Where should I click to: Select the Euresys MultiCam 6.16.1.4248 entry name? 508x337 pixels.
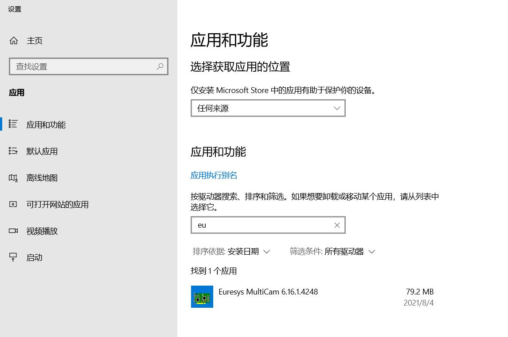click(268, 292)
